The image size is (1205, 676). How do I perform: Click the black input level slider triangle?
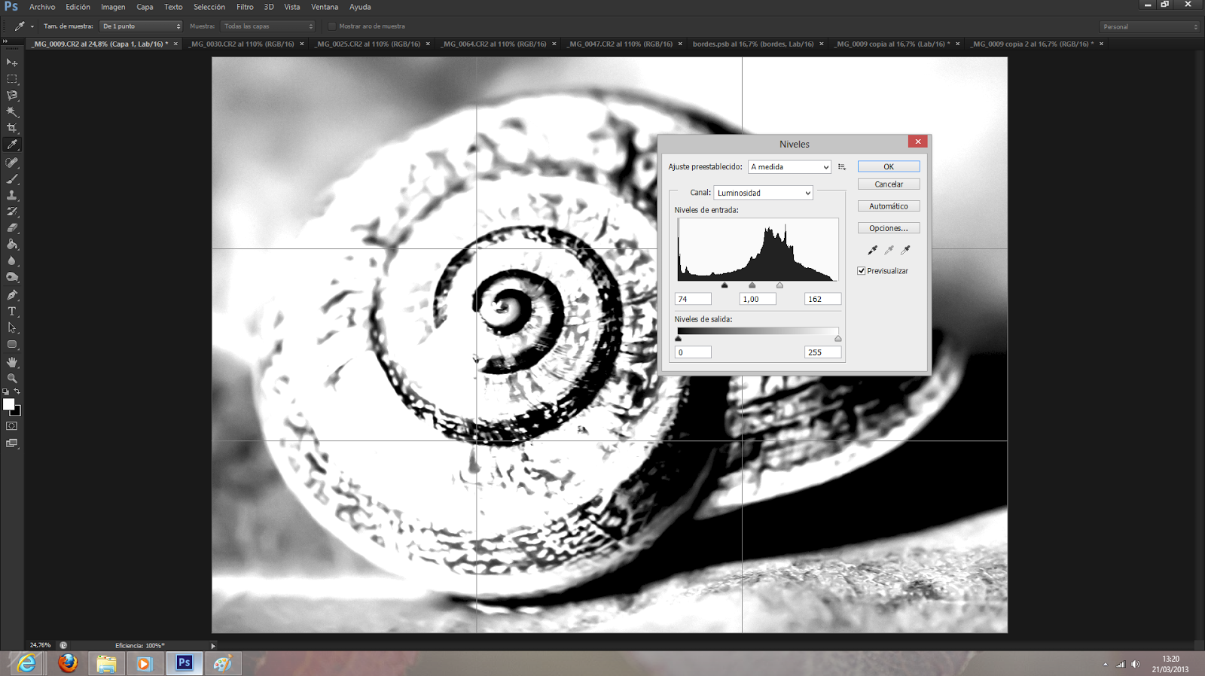click(x=725, y=285)
